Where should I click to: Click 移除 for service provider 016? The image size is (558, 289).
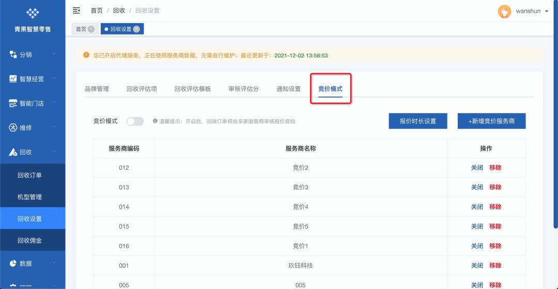495,246
